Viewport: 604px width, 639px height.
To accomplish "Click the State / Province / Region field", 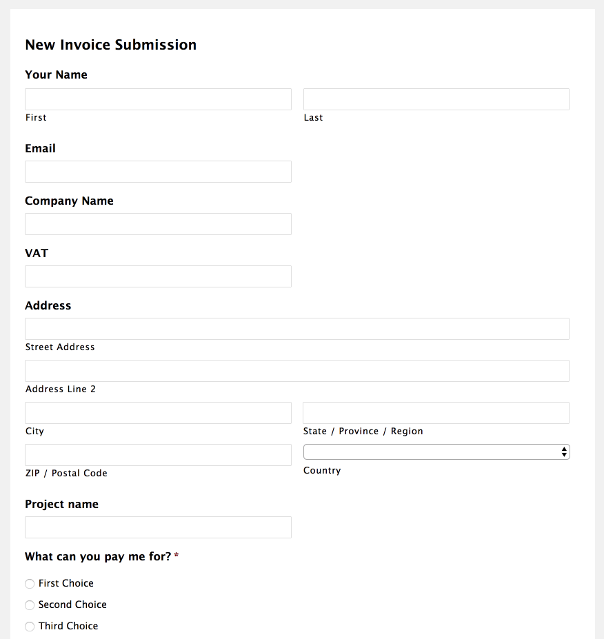I will coord(436,413).
